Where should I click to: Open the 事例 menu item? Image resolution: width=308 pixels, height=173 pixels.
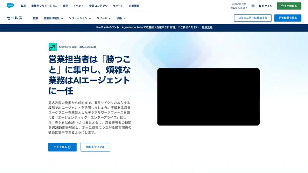click(x=65, y=6)
